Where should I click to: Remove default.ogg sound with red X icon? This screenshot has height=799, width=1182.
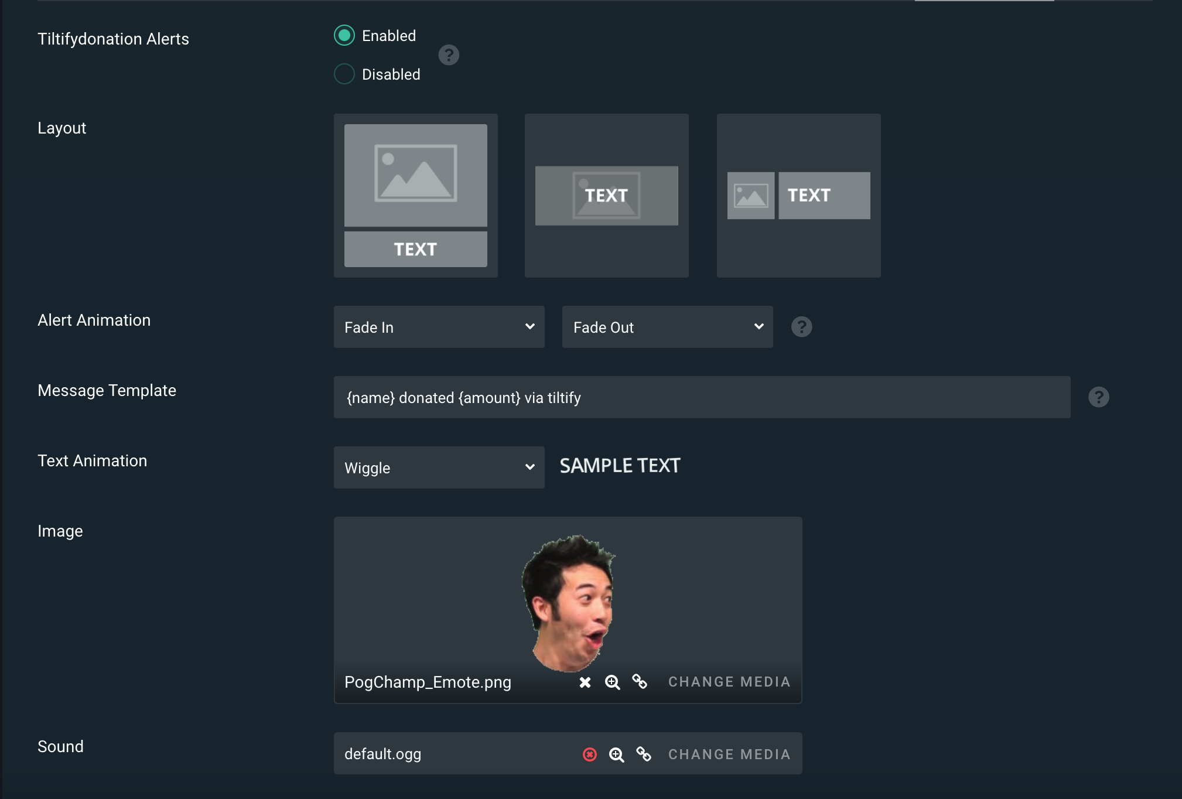590,754
